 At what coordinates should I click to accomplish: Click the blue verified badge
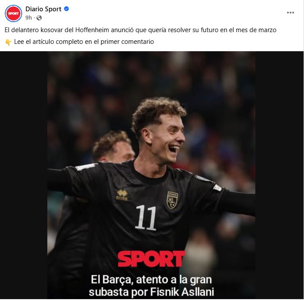(x=66, y=9)
